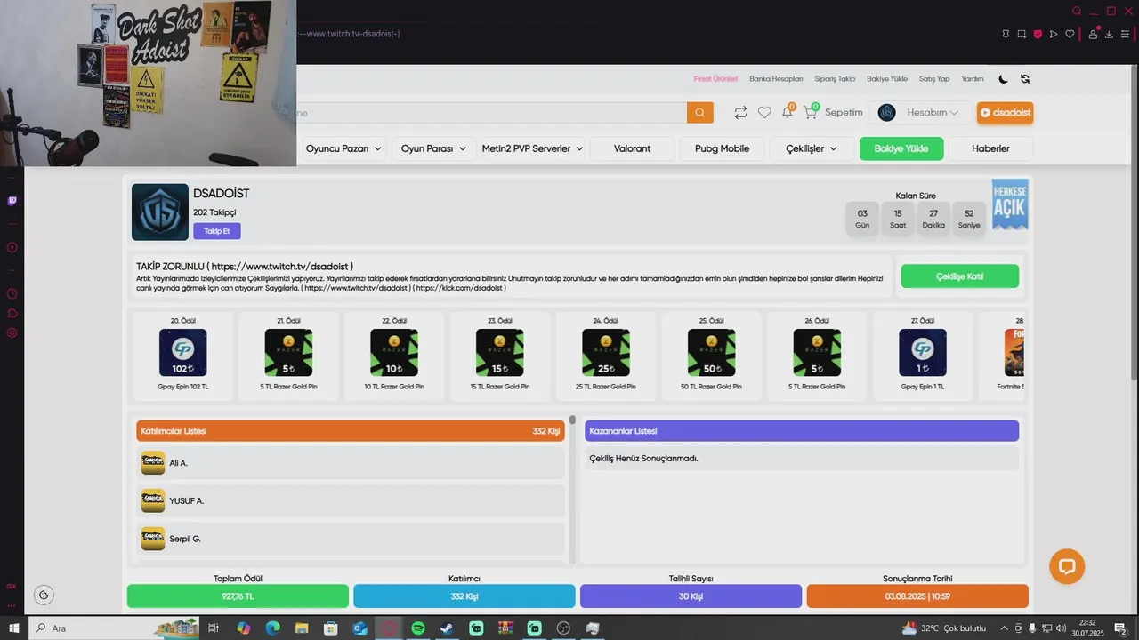1139x640 pixels.
Task: Click the green Bakiye Yükle button
Action: [901, 148]
